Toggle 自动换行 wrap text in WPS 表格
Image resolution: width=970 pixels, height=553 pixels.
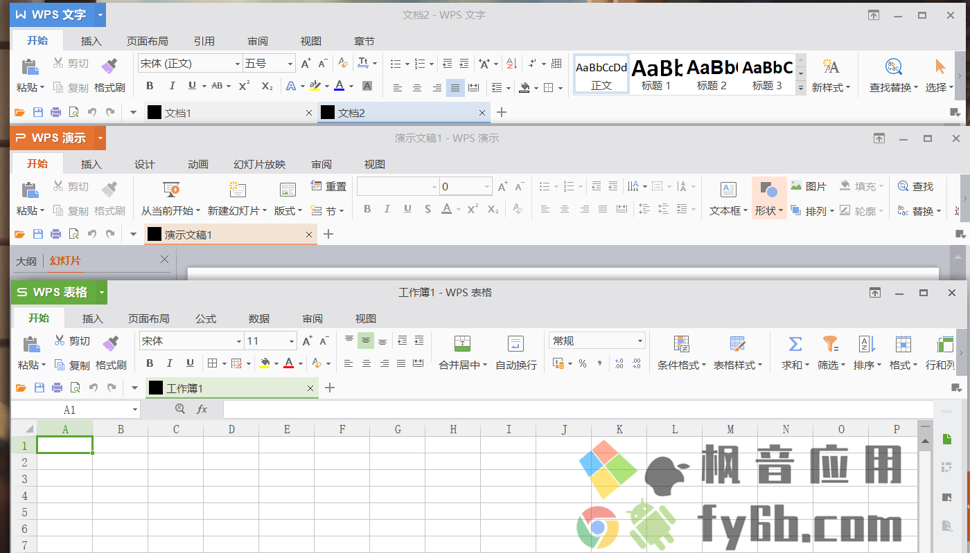(x=515, y=352)
